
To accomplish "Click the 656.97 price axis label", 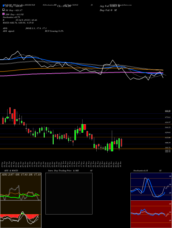I will [x=168, y=122].
